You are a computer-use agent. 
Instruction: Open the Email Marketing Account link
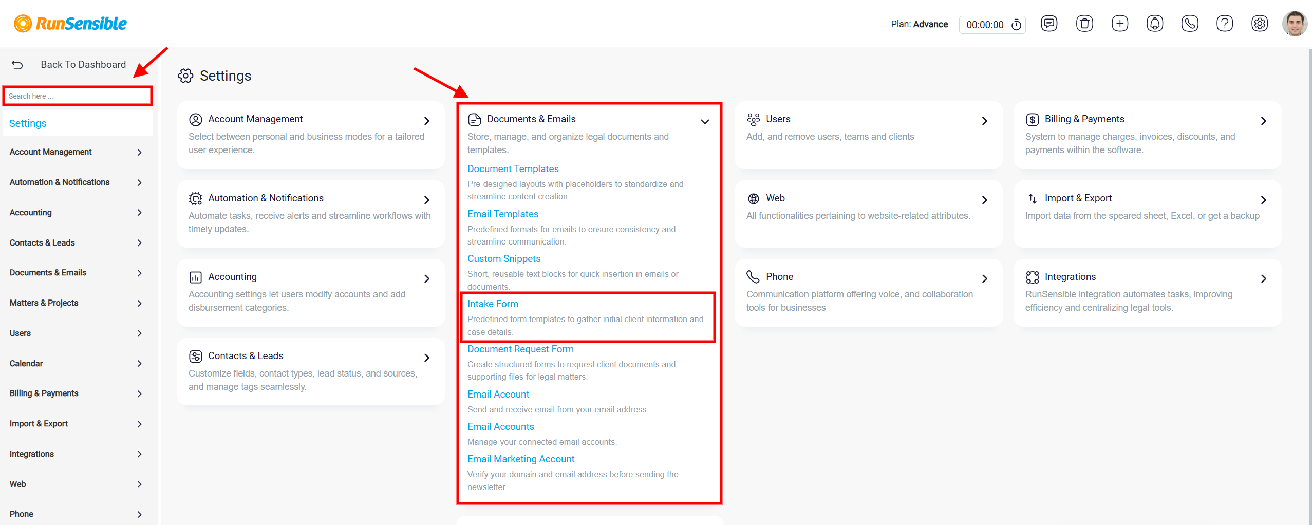tap(520, 459)
